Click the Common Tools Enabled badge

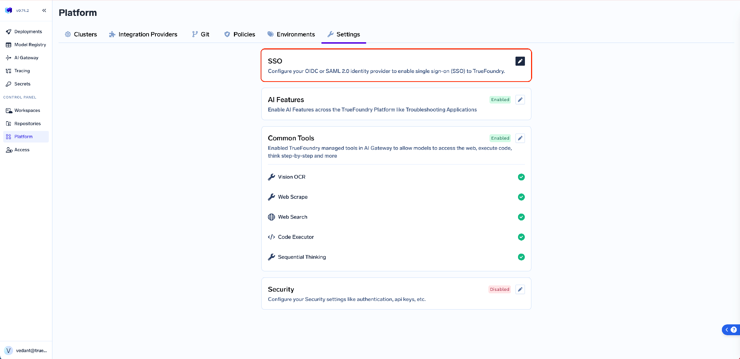coord(500,138)
